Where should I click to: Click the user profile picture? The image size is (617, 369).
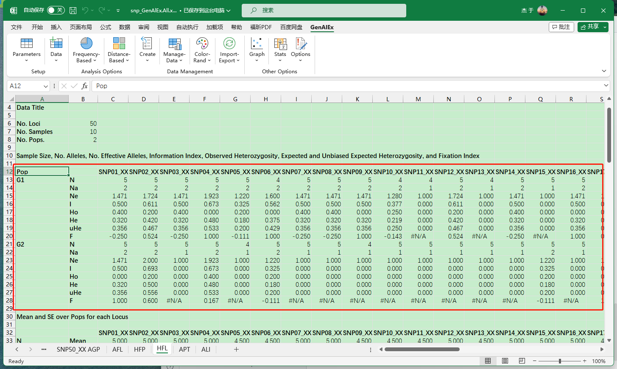coord(542,10)
